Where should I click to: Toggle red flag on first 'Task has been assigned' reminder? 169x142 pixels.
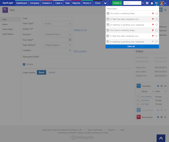153,19
